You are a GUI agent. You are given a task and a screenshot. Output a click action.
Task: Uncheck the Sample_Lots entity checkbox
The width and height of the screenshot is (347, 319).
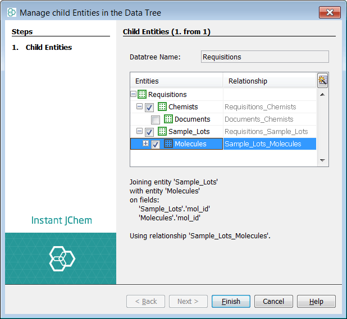click(x=149, y=132)
